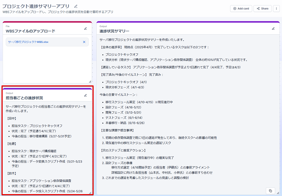Click the 今後の主要マイルストーン： line
The image size is (282, 196).
118,95
